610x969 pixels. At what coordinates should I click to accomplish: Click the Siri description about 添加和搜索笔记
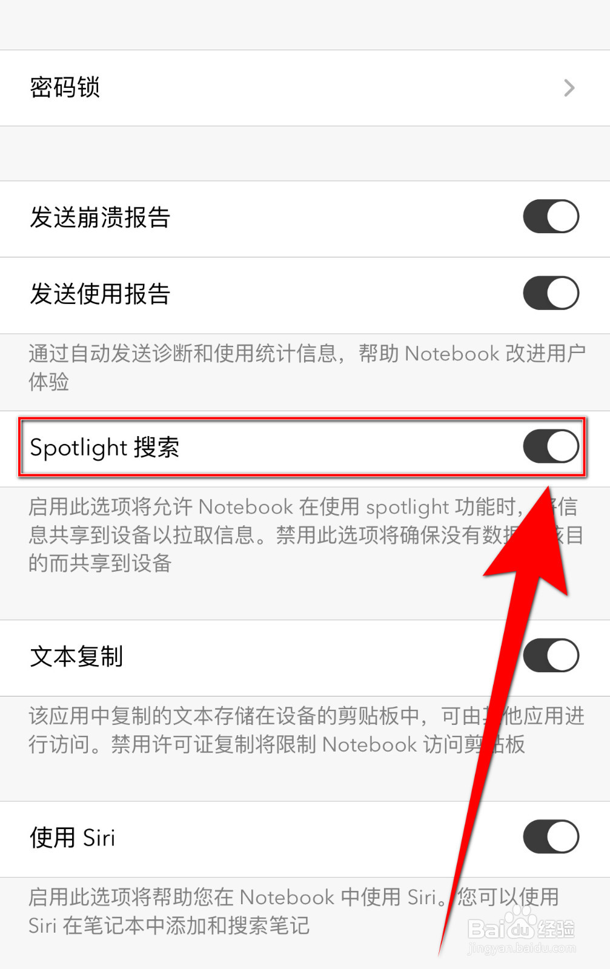(293, 911)
